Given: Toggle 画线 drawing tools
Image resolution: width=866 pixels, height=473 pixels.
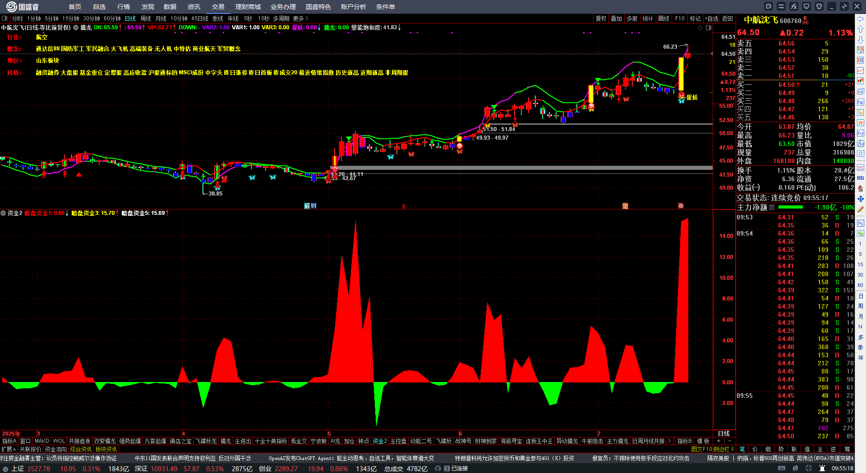Looking at the screenshot, I should tap(663, 18).
